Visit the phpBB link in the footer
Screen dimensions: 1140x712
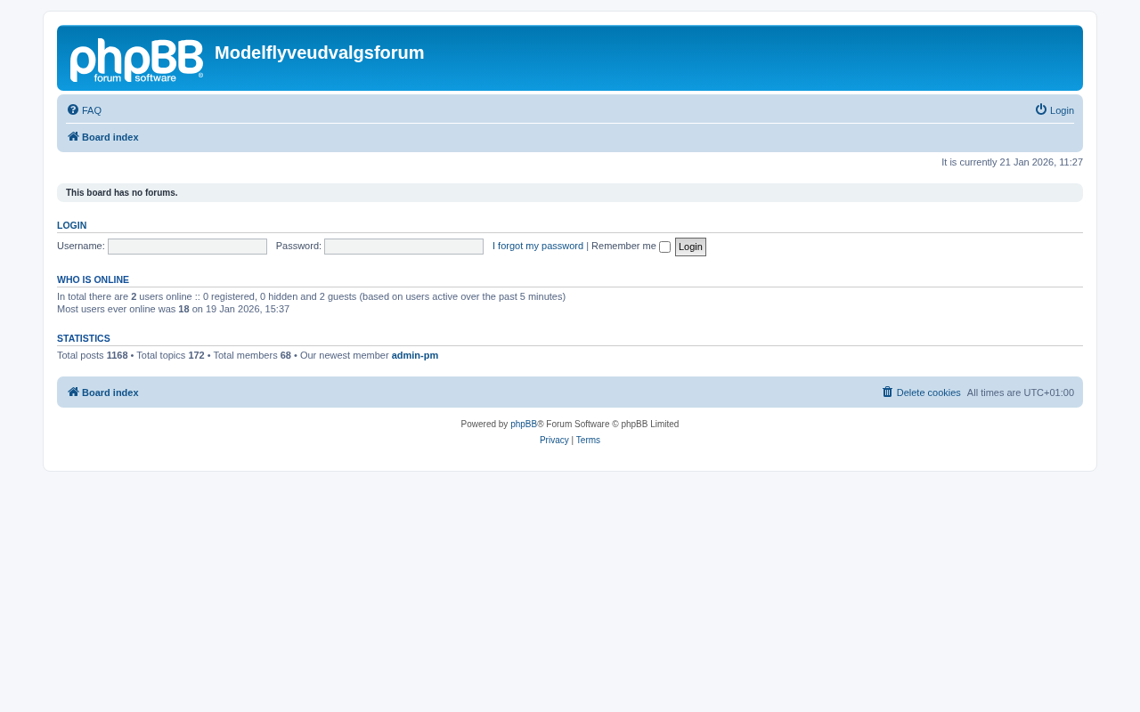(x=524, y=425)
